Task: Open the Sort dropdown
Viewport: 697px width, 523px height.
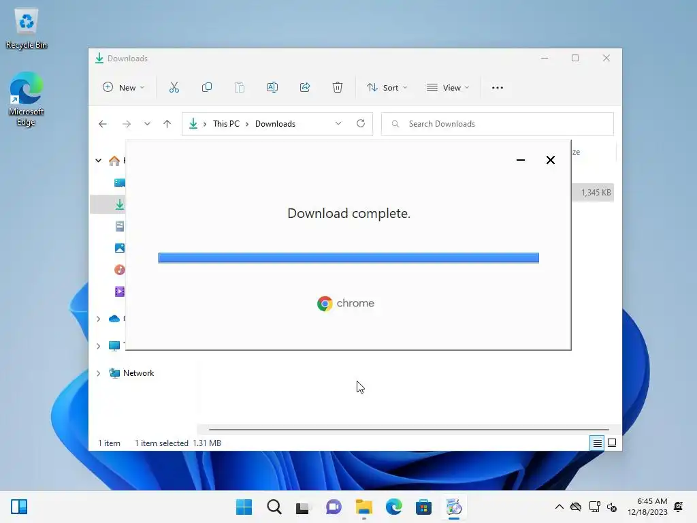Action: click(x=387, y=88)
